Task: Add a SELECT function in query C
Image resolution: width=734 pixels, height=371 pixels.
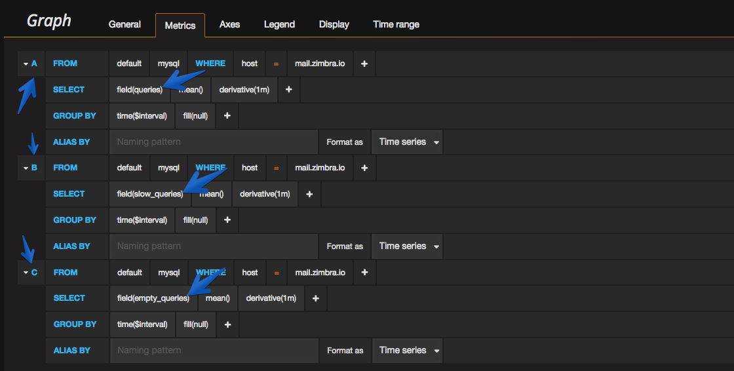Action: pos(315,298)
